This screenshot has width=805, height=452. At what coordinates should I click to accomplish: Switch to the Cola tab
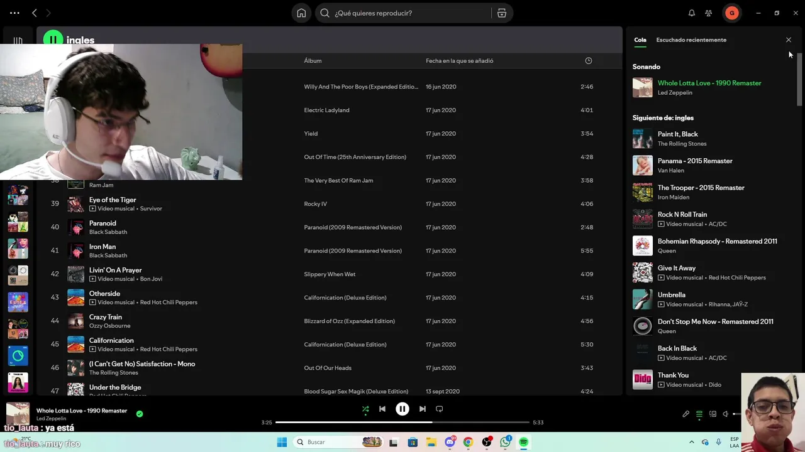pos(640,40)
